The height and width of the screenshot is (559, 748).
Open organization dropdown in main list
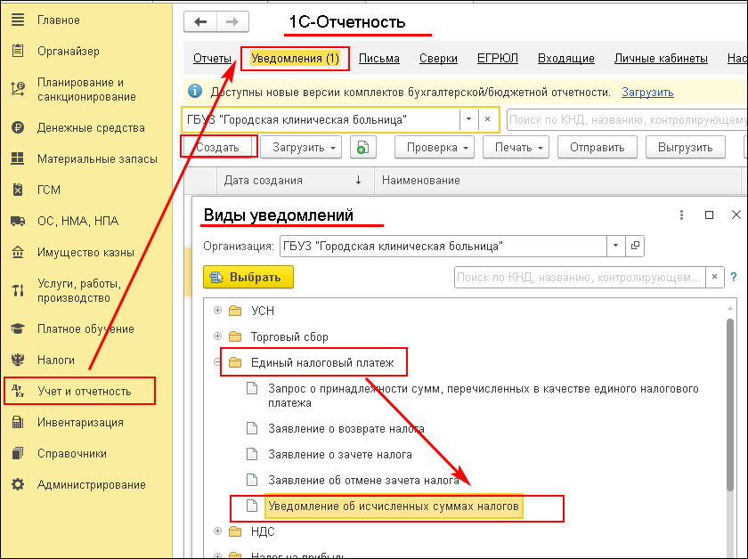(x=468, y=119)
